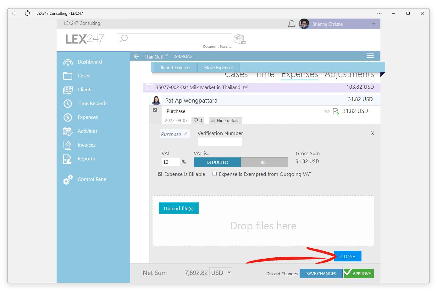Click the refresh icon in title bar
Screen dimensions: 437x291
[x=27, y=13]
